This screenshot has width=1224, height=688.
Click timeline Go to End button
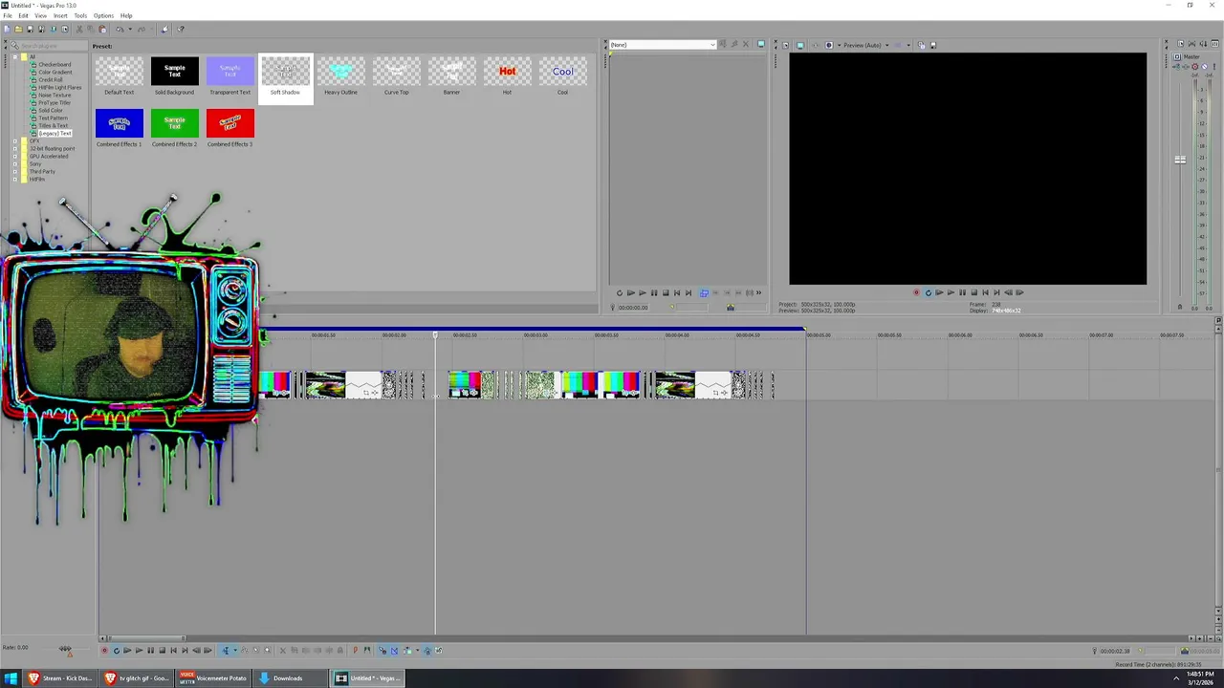coord(185,651)
